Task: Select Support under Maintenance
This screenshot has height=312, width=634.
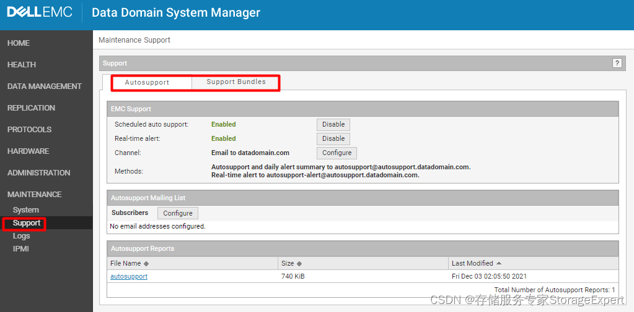Action: point(27,223)
